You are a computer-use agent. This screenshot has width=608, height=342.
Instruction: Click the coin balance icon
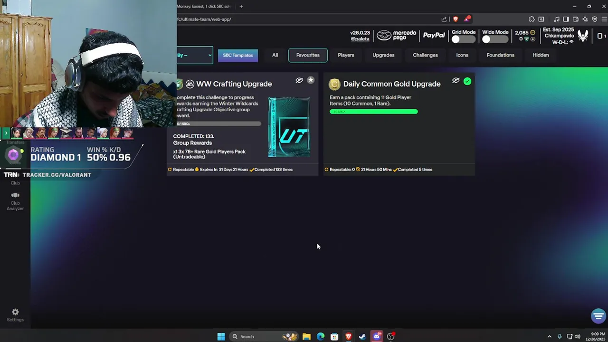tap(532, 33)
